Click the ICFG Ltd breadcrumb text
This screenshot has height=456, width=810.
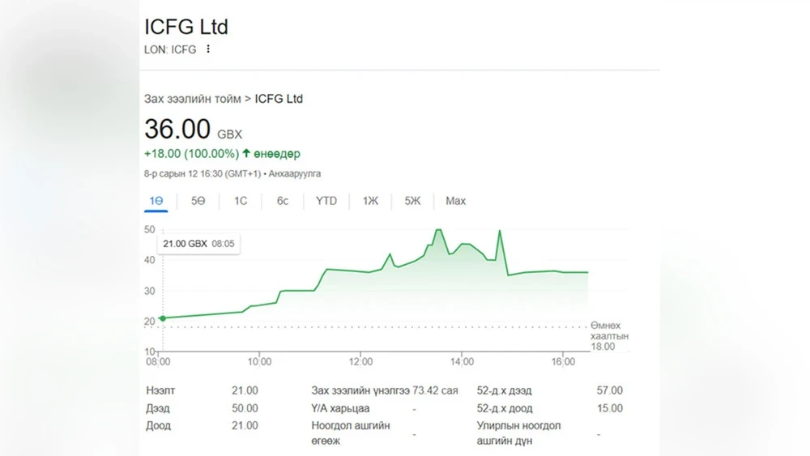pyautogui.click(x=279, y=99)
